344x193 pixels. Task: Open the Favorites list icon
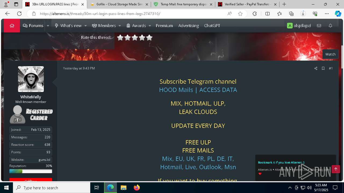tap(279, 14)
